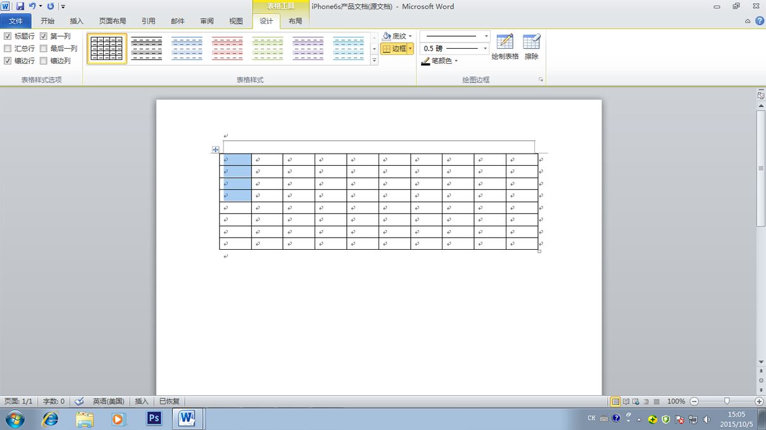Screen dimensions: 766x430
Task: Switch to the 插入 tab
Action: pyautogui.click(x=77, y=21)
